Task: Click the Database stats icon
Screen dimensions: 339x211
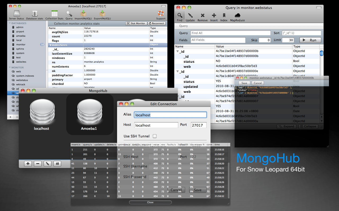Action: click(x=34, y=14)
